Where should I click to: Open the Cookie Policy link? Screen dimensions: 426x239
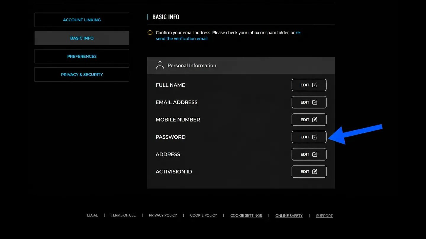pyautogui.click(x=204, y=215)
